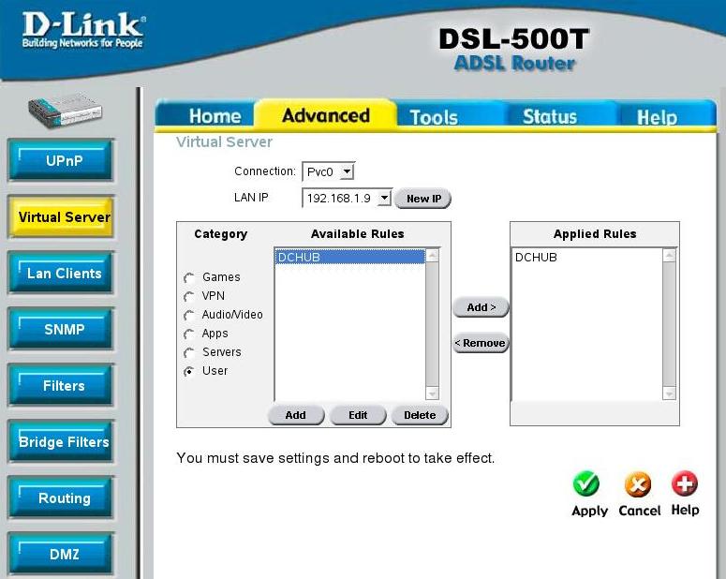Select the Games category radio button

click(x=189, y=278)
